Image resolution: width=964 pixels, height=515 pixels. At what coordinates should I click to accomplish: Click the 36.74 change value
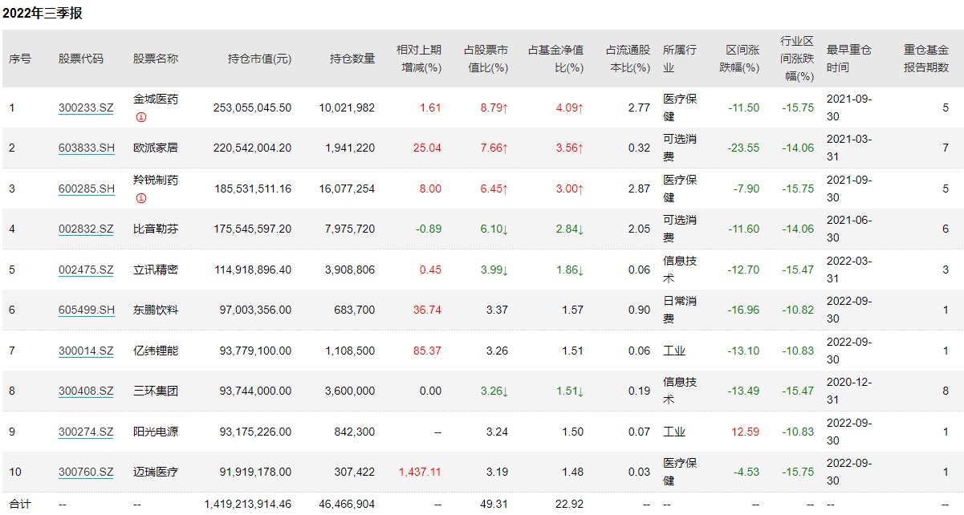point(427,310)
